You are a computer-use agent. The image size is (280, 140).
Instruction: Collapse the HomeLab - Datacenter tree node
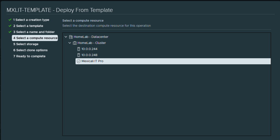pyautogui.click(x=66, y=37)
